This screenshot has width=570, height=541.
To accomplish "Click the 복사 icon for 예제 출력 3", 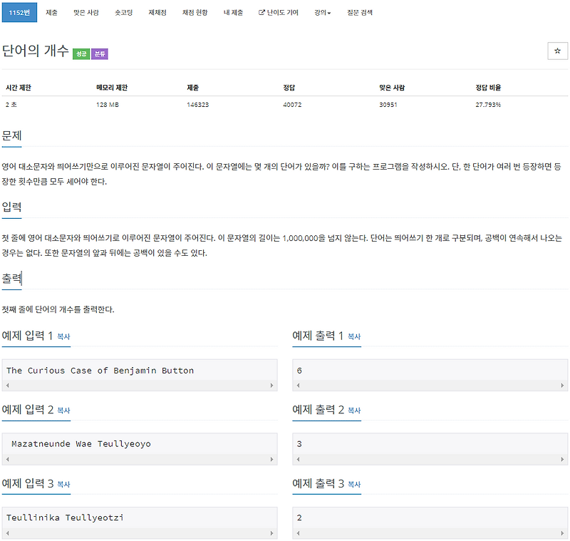I will click(x=354, y=484).
